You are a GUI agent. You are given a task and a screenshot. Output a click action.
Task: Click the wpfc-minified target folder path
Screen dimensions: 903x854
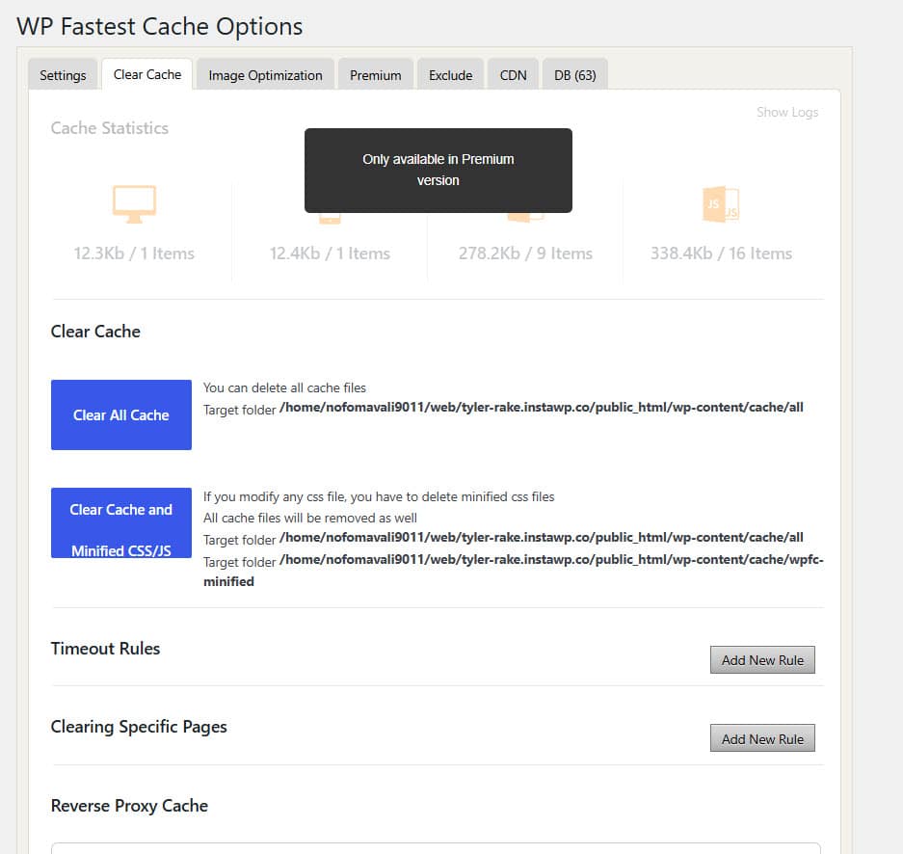513,570
